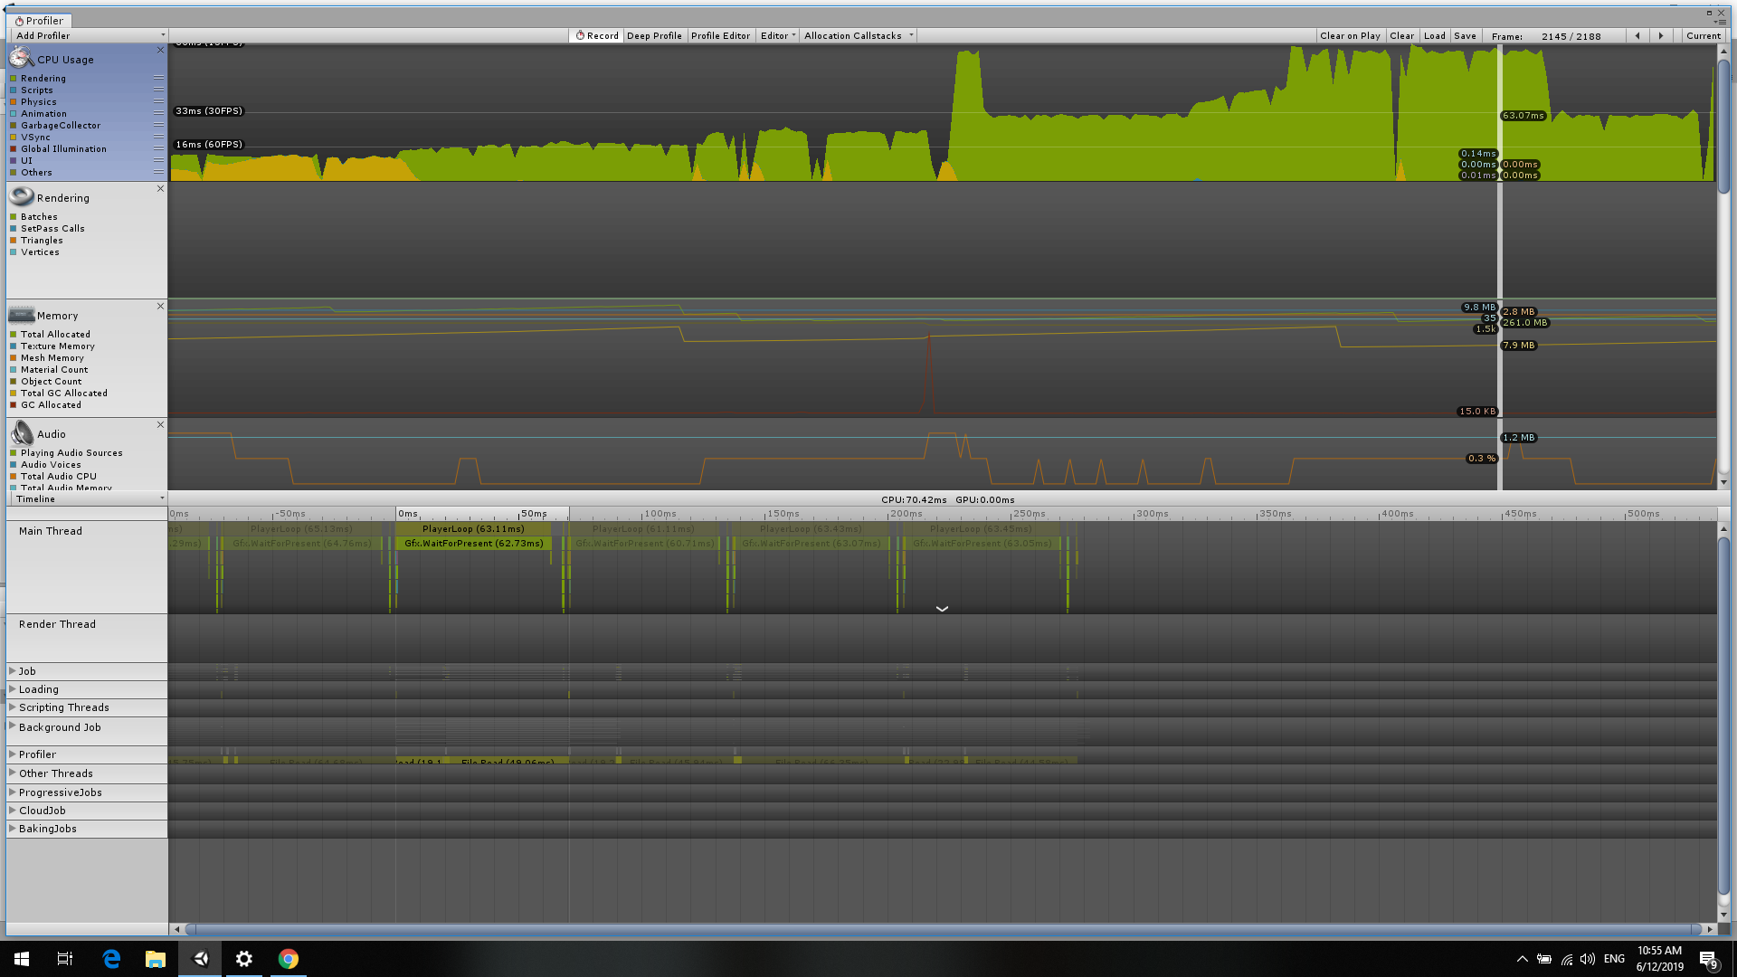
Task: Select the Memory profiler icon
Action: click(x=22, y=315)
